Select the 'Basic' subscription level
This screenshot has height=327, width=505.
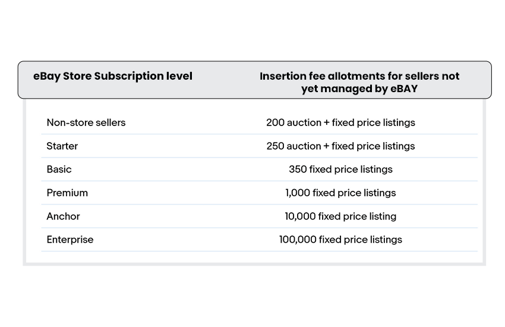click(x=59, y=169)
